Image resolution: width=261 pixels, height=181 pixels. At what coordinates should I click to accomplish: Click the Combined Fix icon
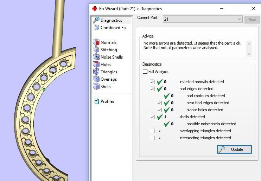pyautogui.click(x=96, y=28)
